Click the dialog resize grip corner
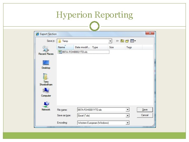This screenshot has height=142, width=189. click(x=153, y=125)
